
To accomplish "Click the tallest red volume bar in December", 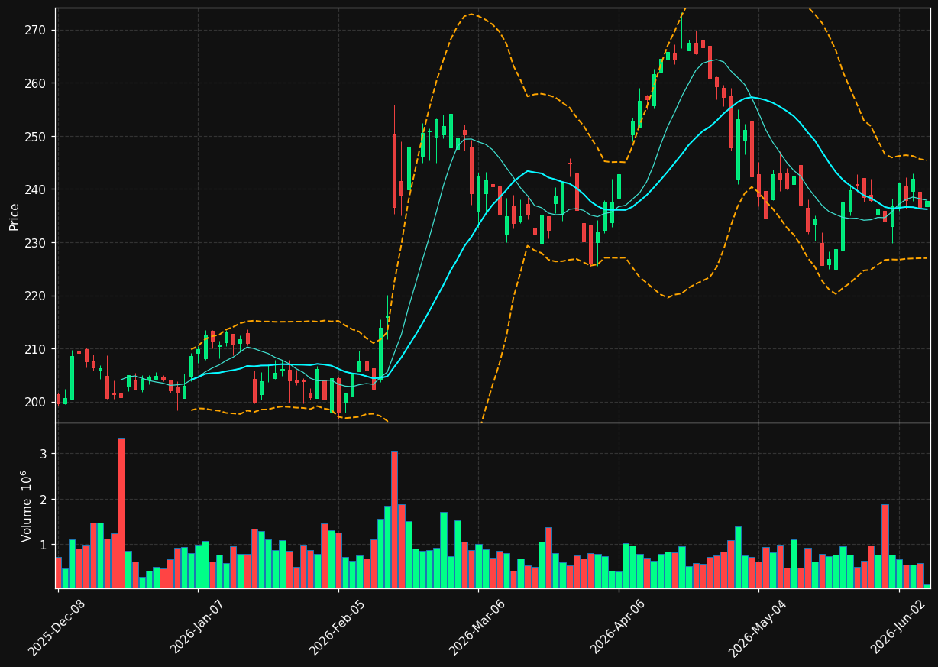I will 121,513.
